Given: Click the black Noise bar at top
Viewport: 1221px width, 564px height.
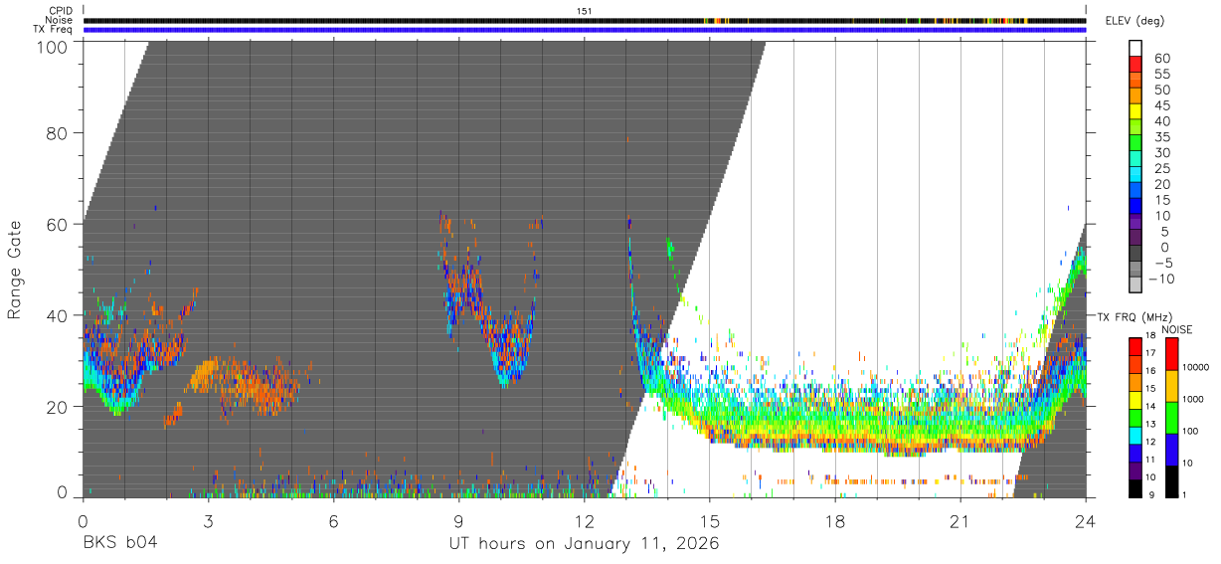Looking at the screenshot, I should [585, 20].
